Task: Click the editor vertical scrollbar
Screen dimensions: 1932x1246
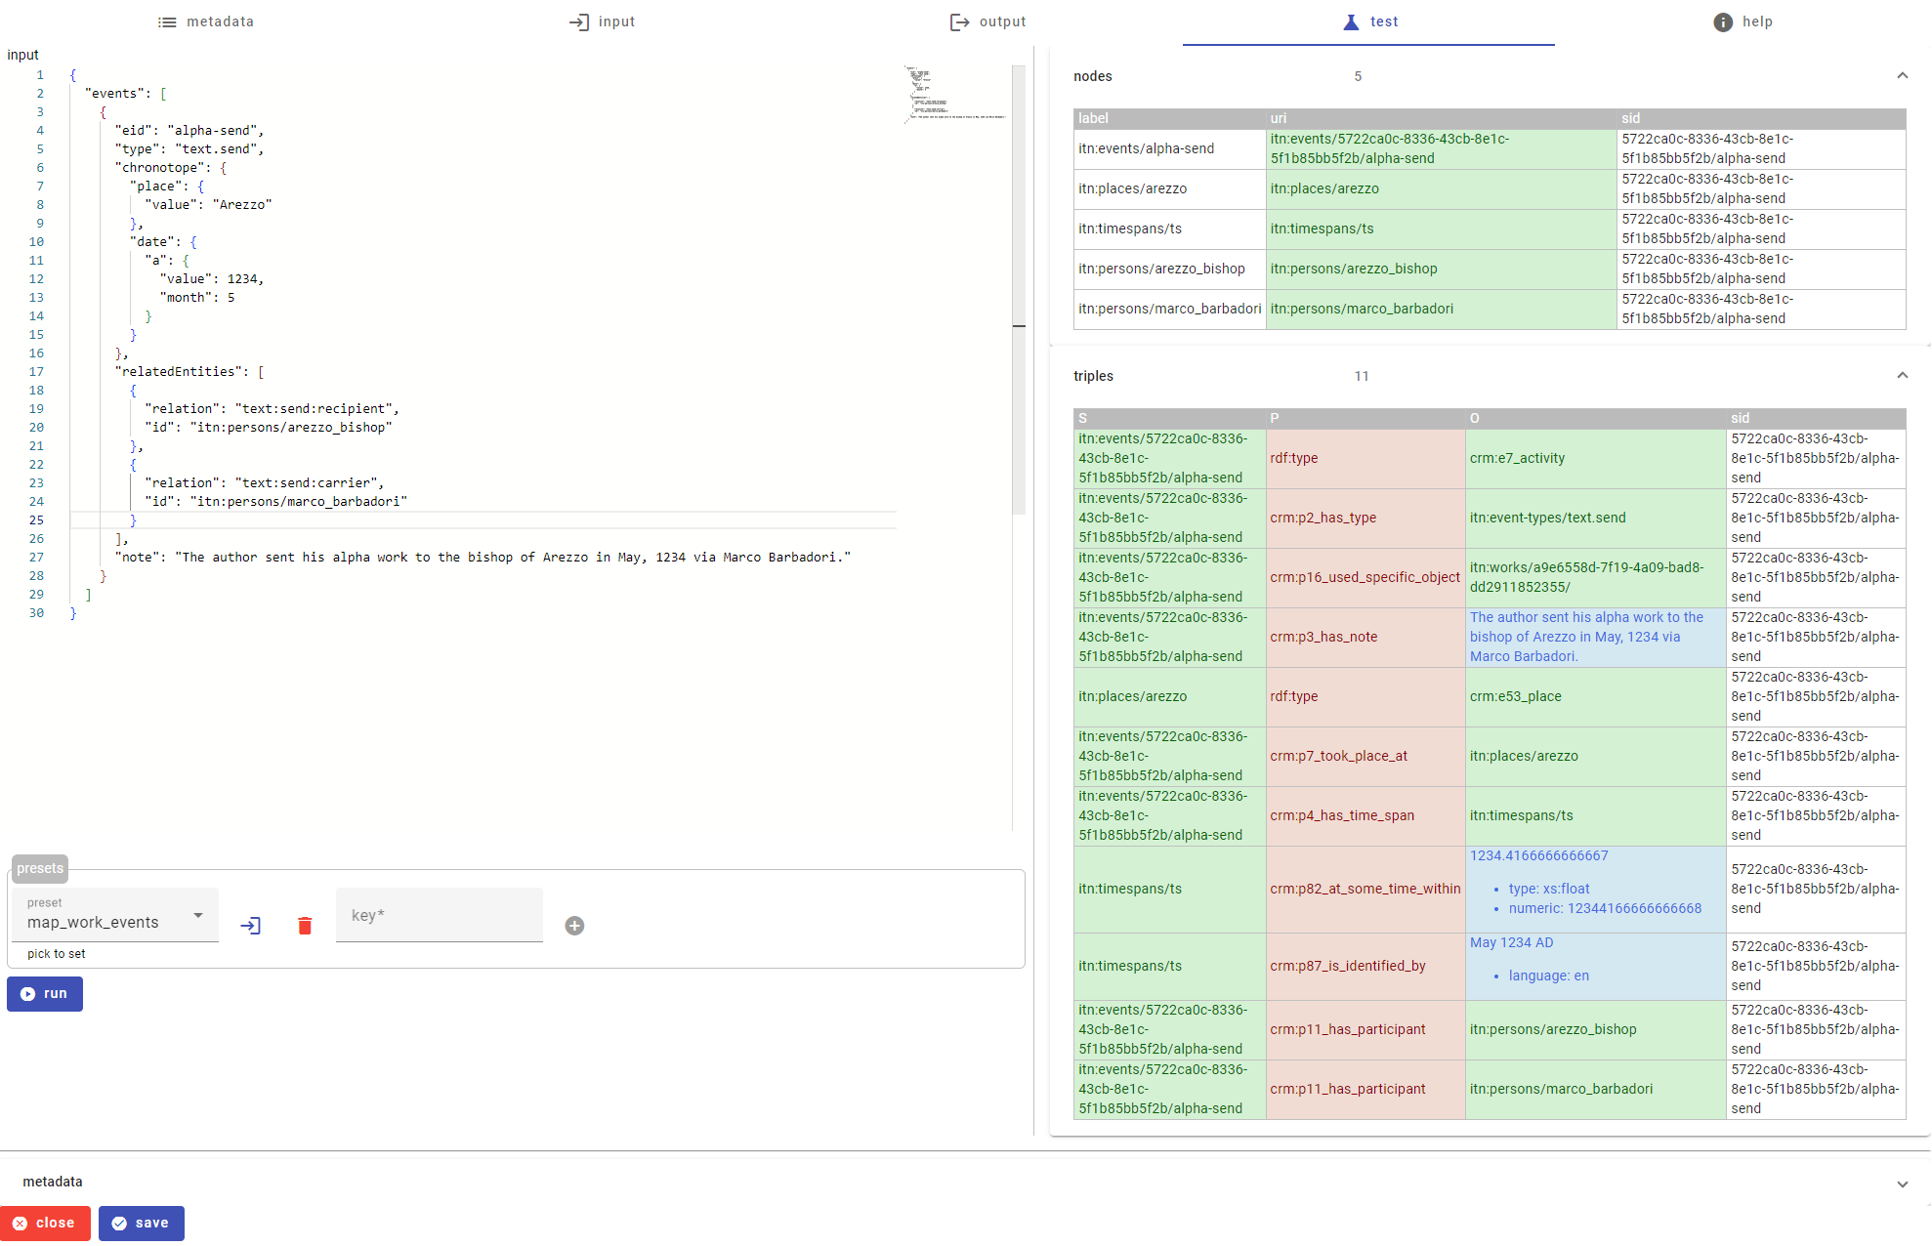Action: (x=1019, y=290)
